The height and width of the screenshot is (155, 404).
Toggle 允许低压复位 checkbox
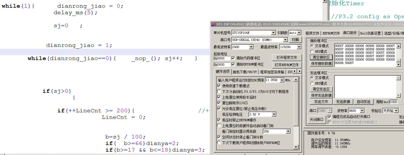coord(219,109)
